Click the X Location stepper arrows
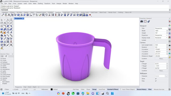The image size is (171, 96). tap(167, 49)
